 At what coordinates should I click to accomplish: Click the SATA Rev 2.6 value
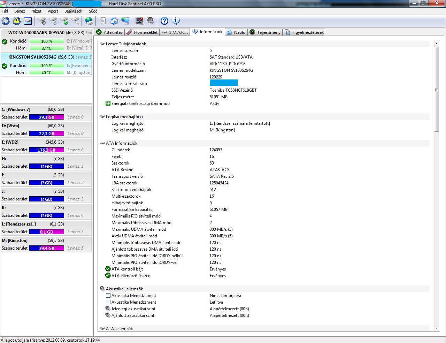[x=222, y=176]
